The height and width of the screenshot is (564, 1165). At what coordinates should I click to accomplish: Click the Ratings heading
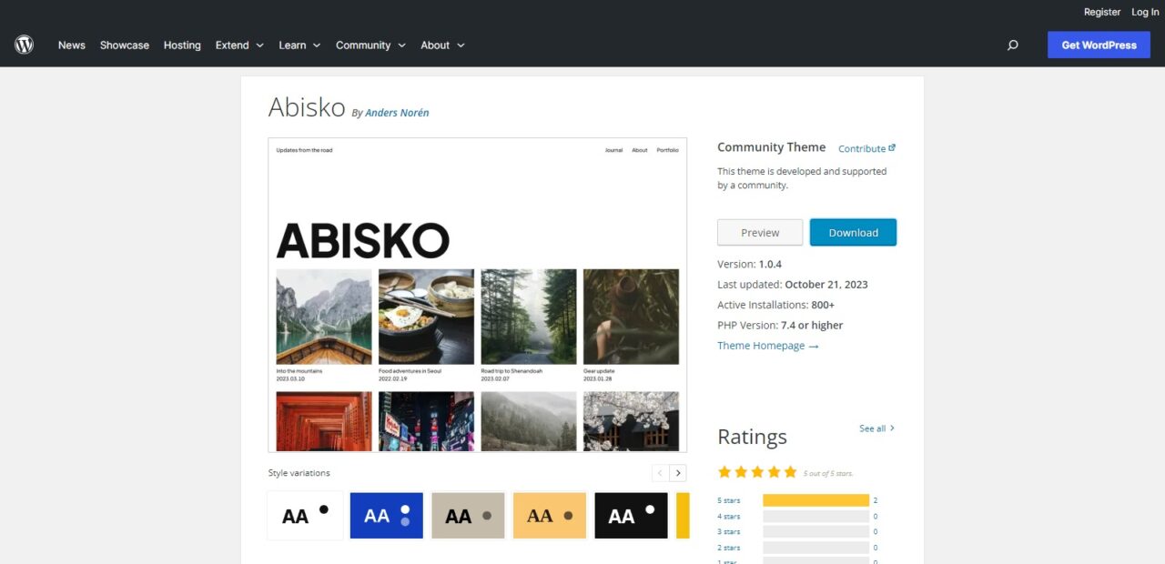coord(753,437)
